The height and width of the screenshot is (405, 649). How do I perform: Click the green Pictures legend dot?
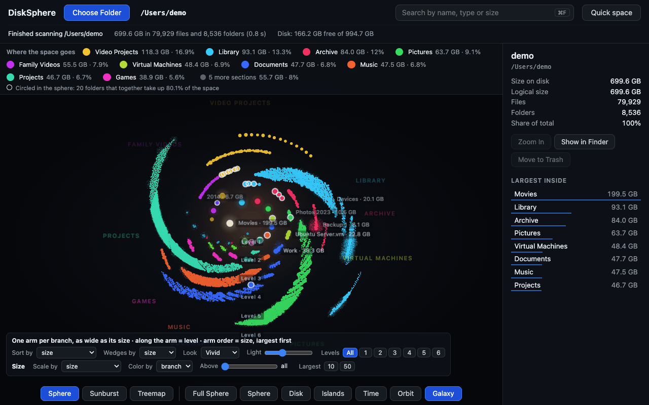tap(400, 52)
